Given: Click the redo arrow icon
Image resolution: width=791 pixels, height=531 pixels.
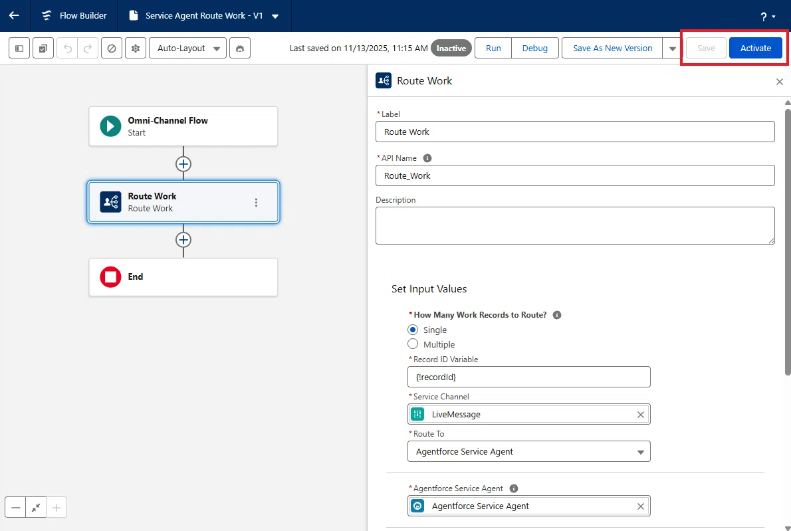Looking at the screenshot, I should click(x=88, y=49).
